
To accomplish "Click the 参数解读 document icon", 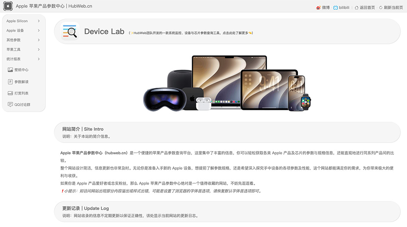I will coord(10,82).
